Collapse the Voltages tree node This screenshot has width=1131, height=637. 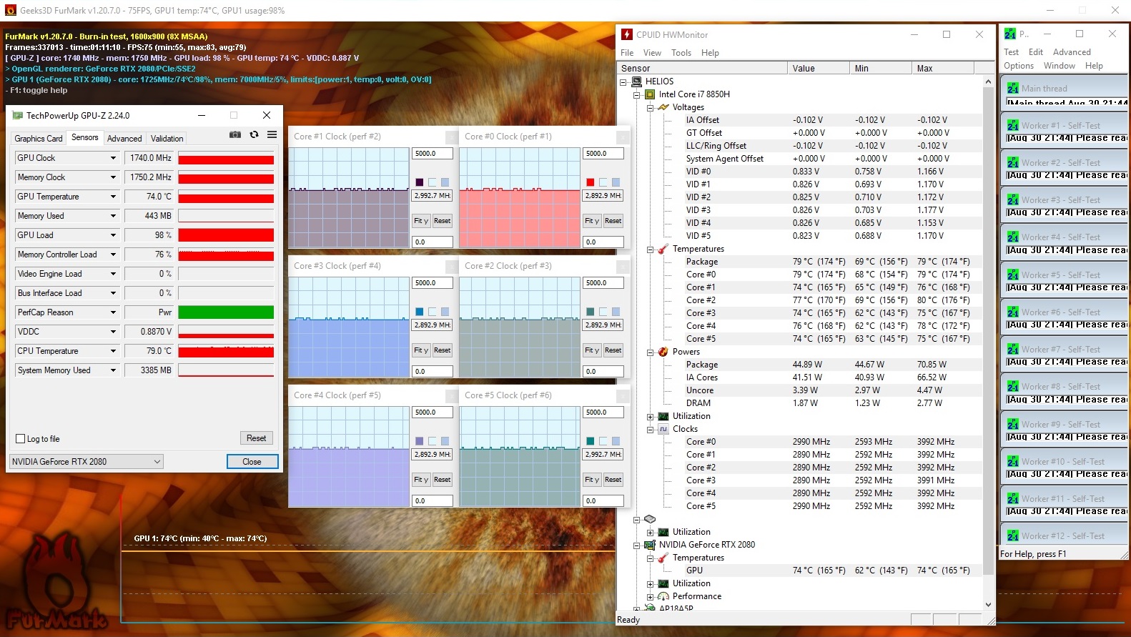650,107
